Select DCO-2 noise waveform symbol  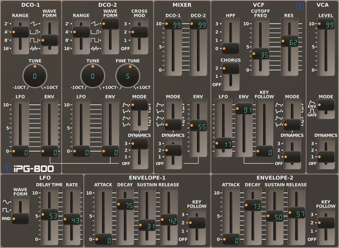[95, 48]
